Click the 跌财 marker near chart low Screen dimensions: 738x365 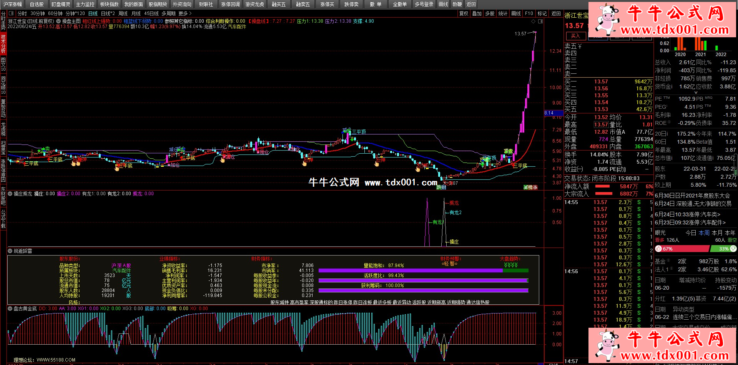point(441,187)
